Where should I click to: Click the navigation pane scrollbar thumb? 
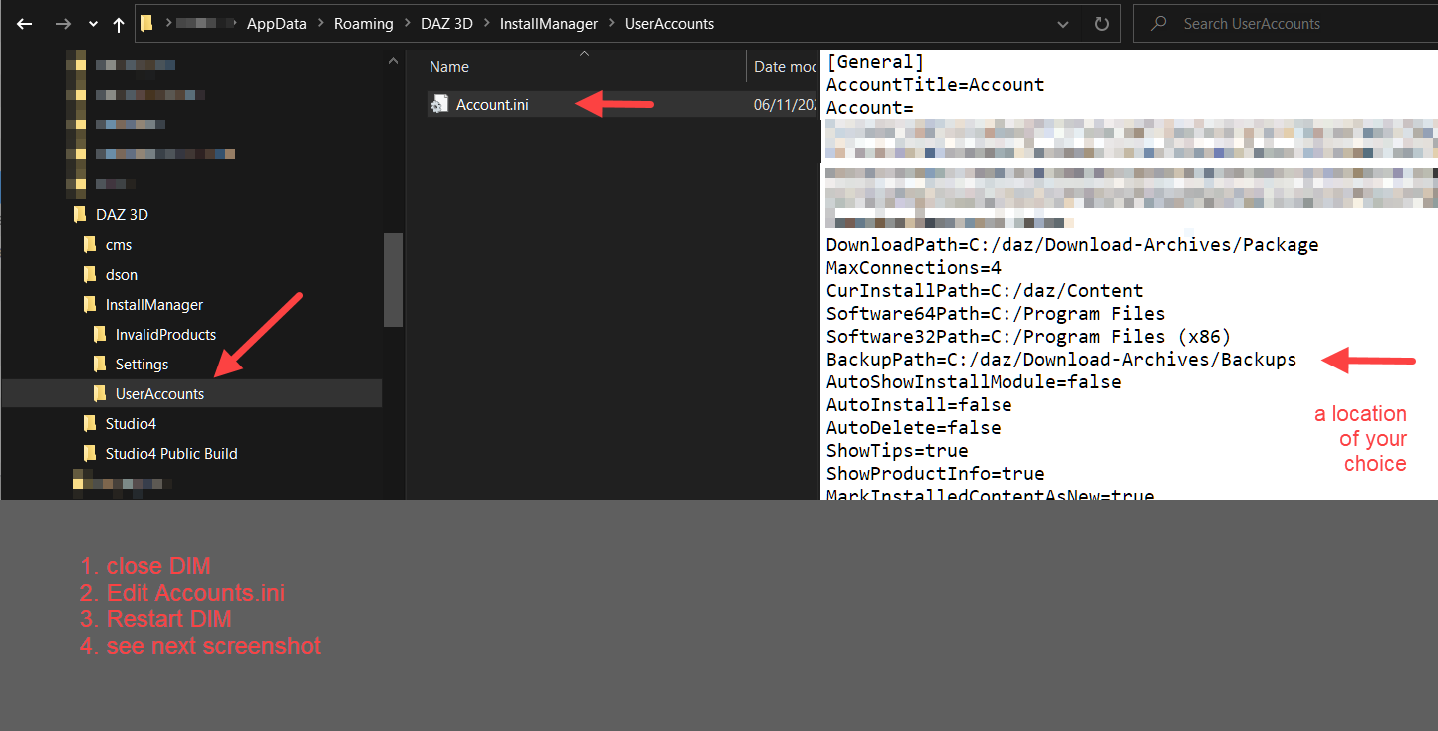pyautogui.click(x=393, y=279)
